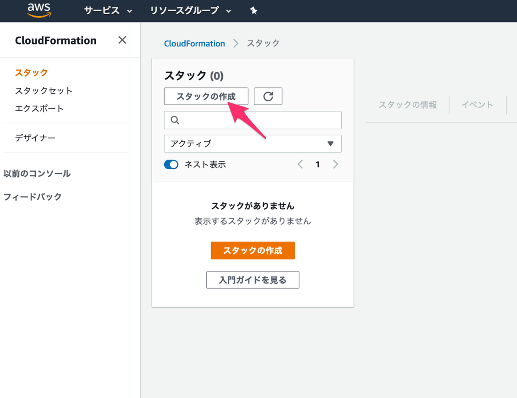
Task: Switch to イベント tab
Action: 477,105
